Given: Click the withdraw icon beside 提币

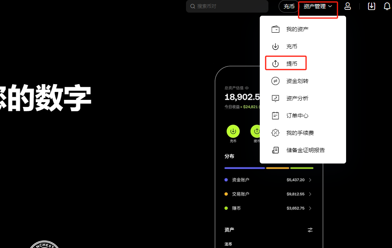Looking at the screenshot, I should (275, 64).
